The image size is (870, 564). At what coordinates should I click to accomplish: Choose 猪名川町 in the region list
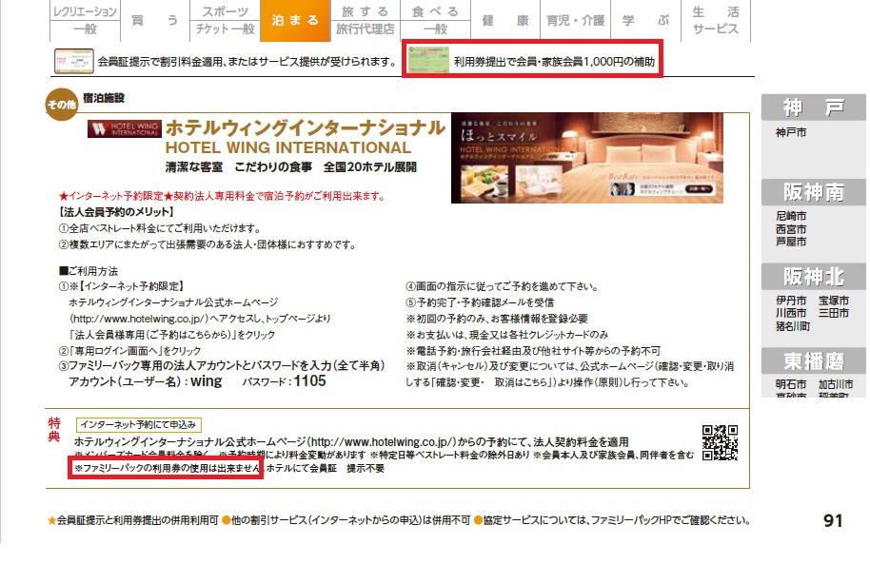pos(793,326)
